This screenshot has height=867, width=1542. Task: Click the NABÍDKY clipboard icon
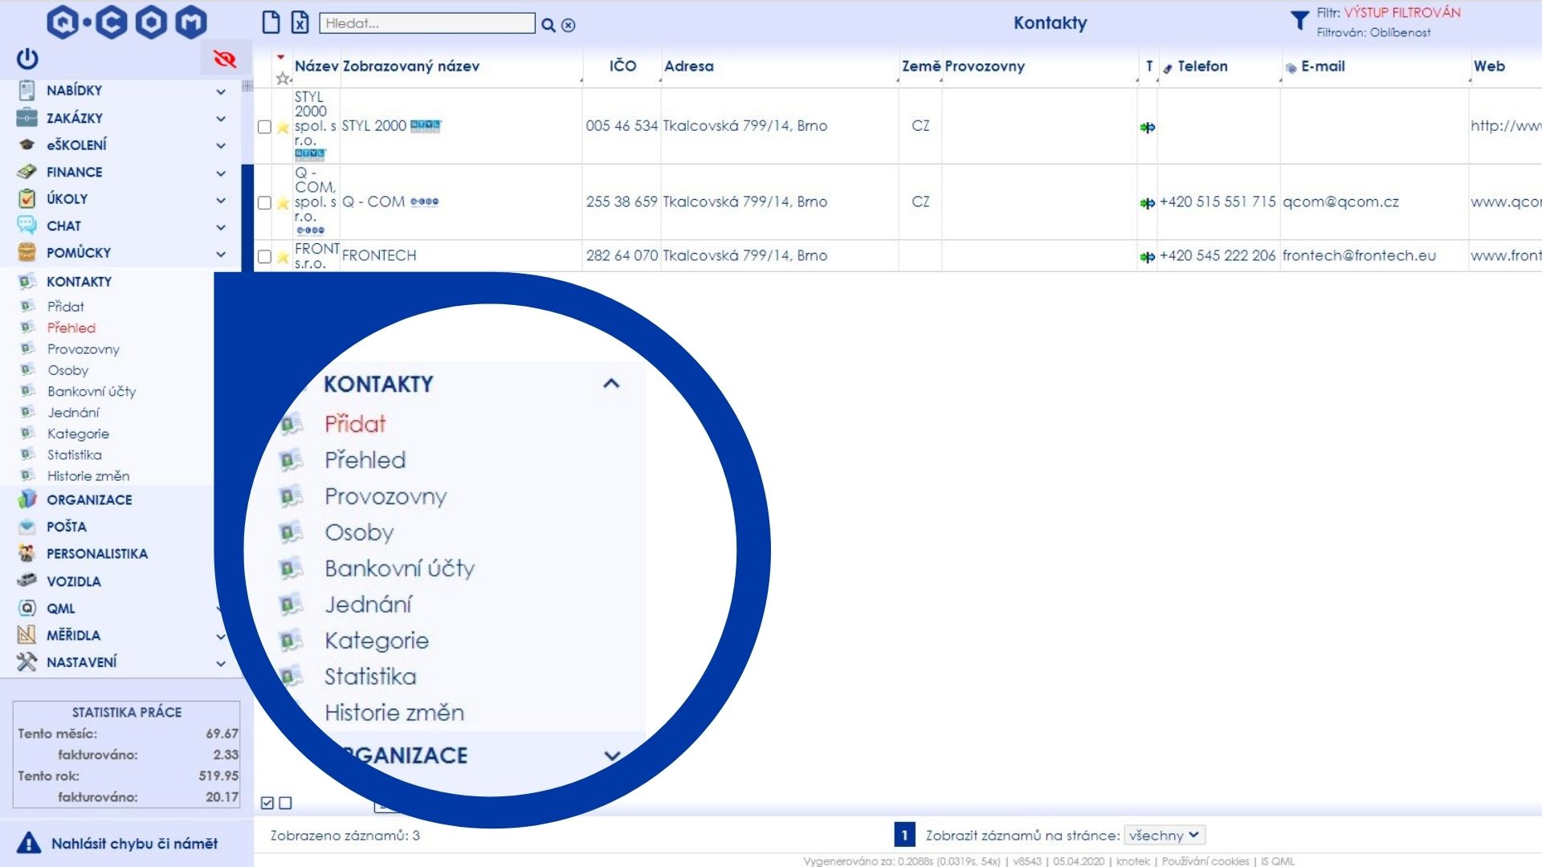(27, 91)
